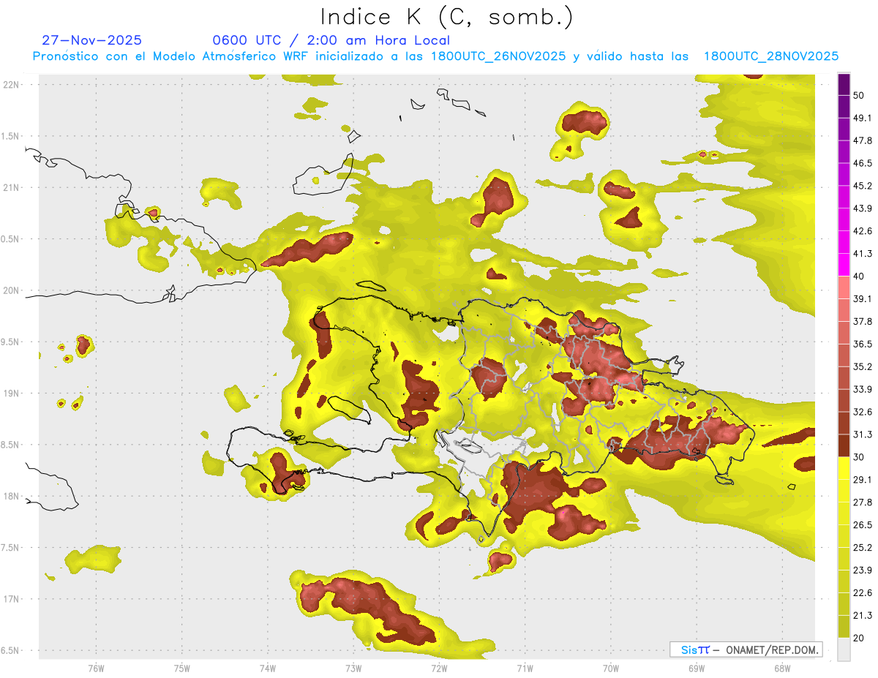Click the '33.9' color scale value
Viewport: 878px width, 678px height.
pos(863,389)
